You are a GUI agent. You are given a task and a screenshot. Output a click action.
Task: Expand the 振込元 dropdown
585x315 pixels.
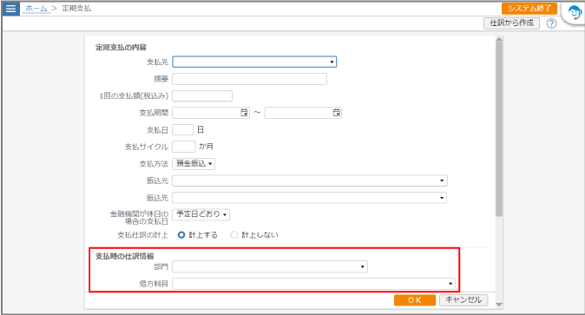(x=310, y=180)
